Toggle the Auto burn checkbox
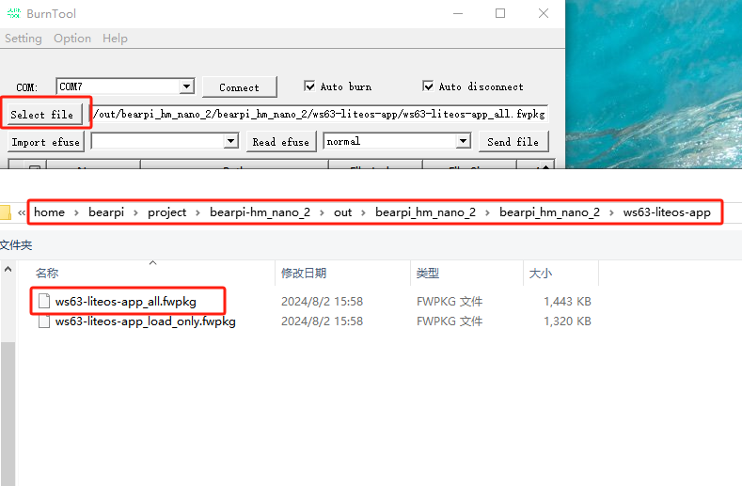 coord(310,86)
